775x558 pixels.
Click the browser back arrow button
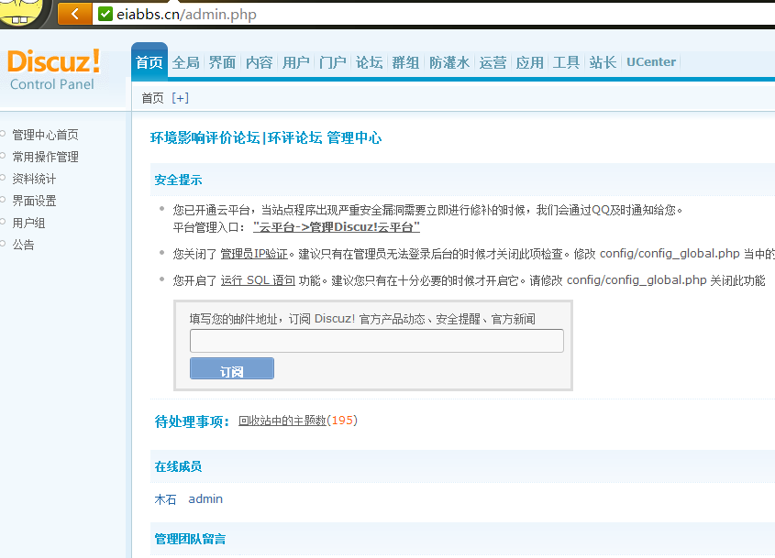[x=74, y=14]
